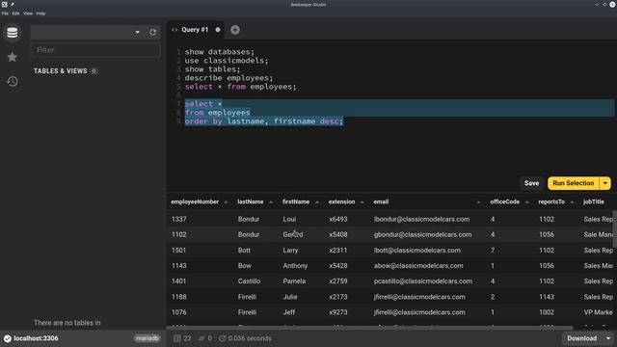Select email gbondur@classicmodelcars.com
This screenshot has width=617, height=347.
[422, 234]
